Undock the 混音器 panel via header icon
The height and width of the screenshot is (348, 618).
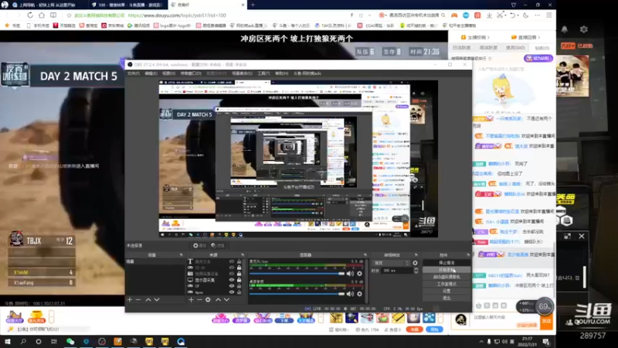(x=365, y=255)
